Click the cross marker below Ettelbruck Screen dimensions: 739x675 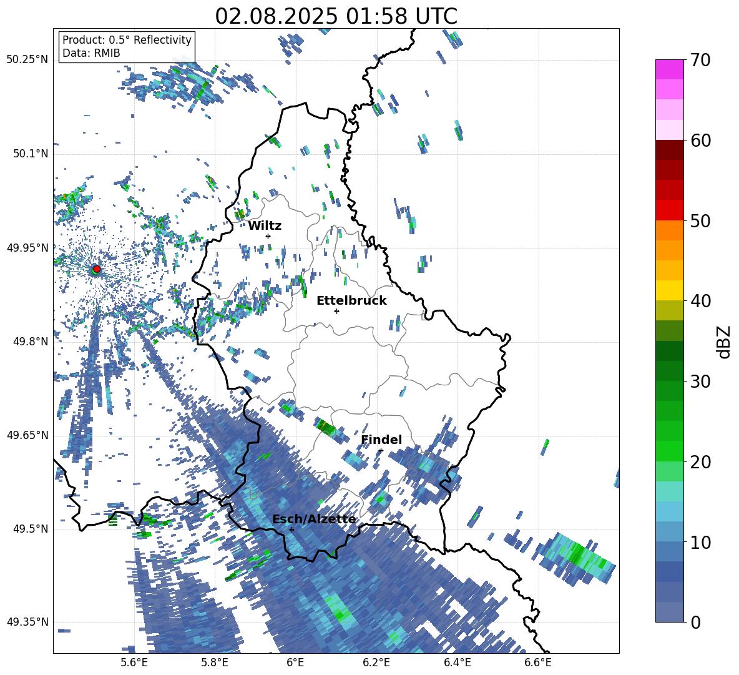(336, 311)
